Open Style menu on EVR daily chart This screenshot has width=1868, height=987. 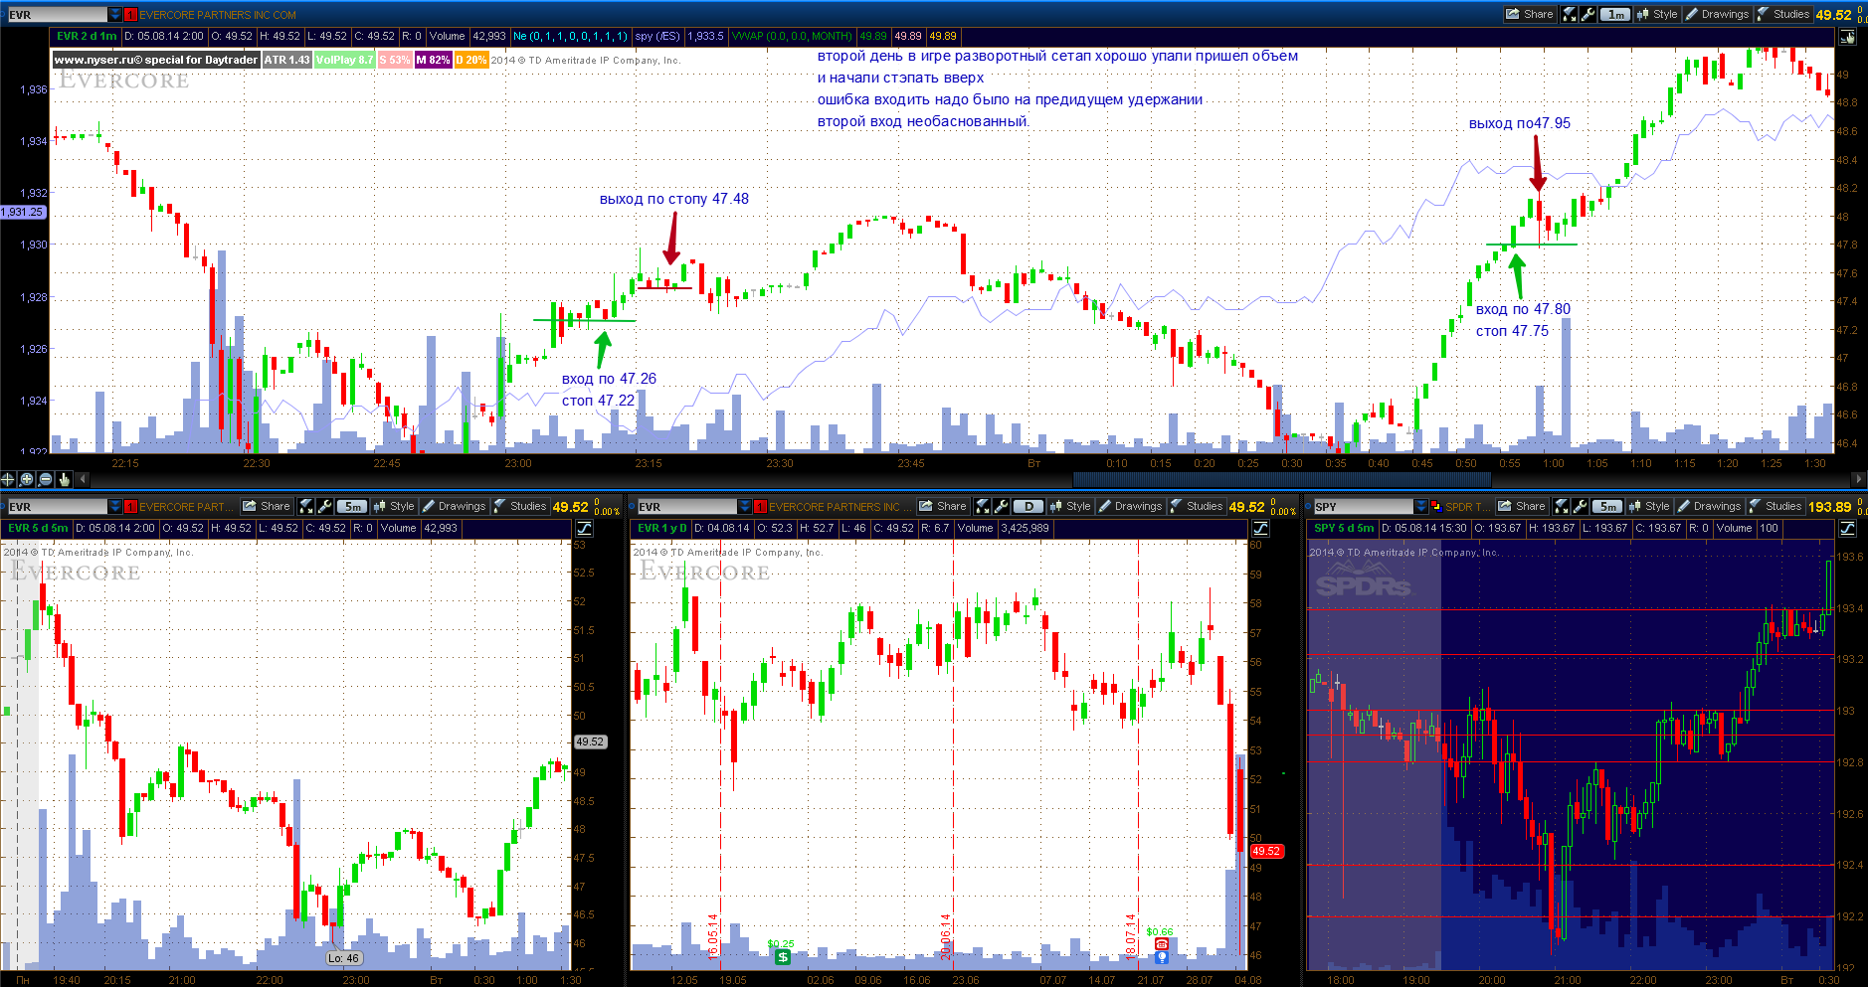click(1070, 506)
